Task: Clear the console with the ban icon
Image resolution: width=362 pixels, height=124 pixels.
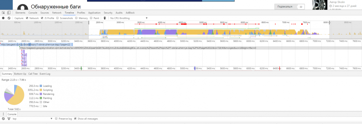Action: 3,119
